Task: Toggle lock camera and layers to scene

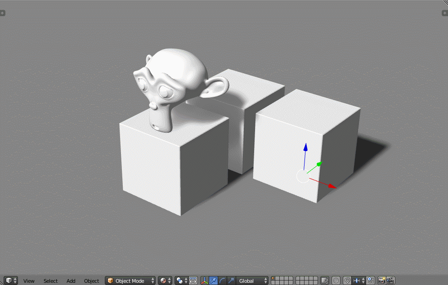Action: tap(325, 281)
